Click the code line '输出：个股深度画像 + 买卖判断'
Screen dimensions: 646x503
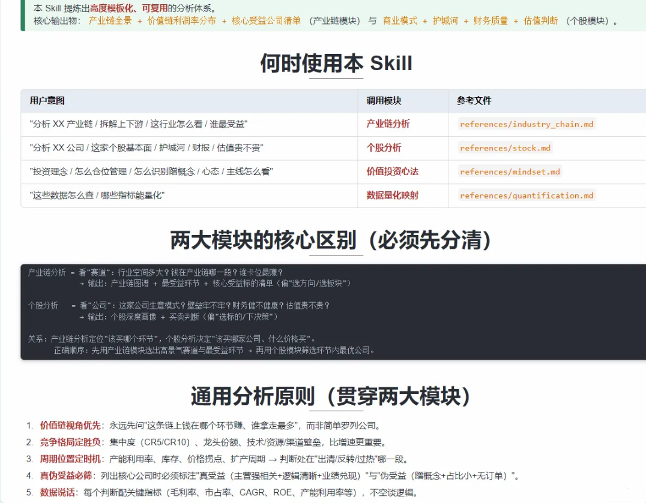point(178,317)
